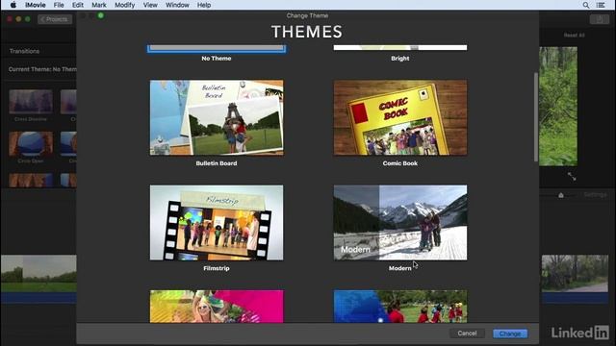Open the iMovie menu
616x346 pixels.
pos(36,5)
